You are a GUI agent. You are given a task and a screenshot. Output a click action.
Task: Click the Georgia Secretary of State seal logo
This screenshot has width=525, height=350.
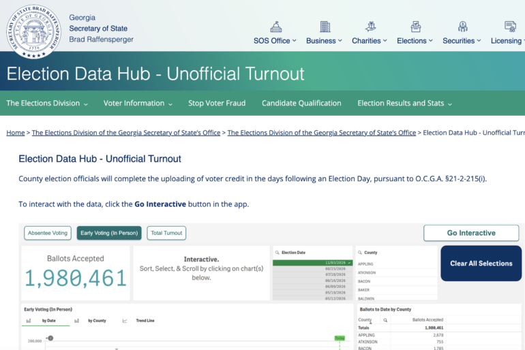pos(34,31)
